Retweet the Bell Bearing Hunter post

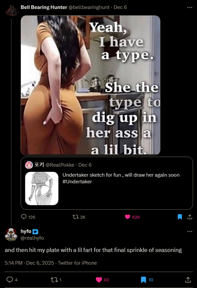click(x=76, y=217)
